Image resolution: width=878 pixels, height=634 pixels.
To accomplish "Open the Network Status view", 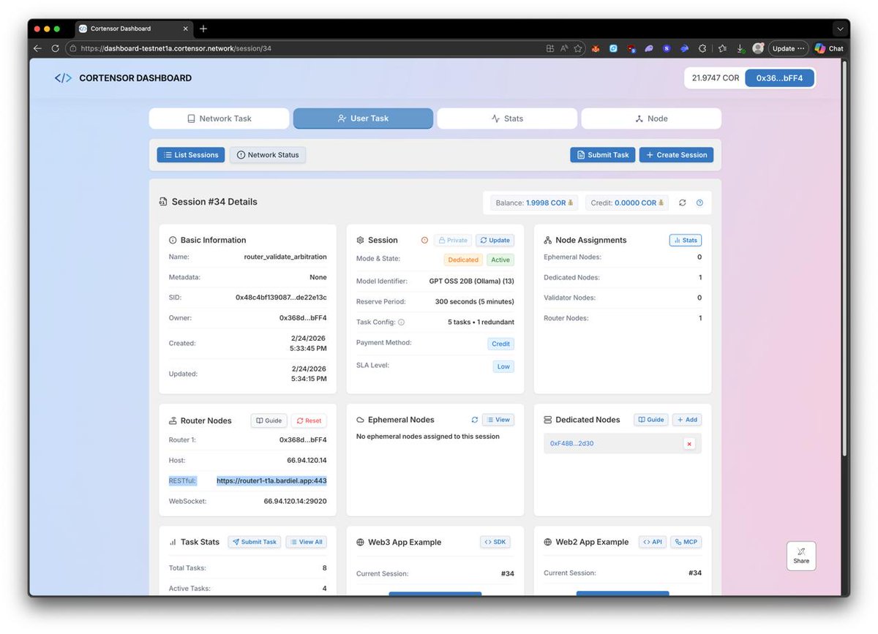I will [268, 155].
